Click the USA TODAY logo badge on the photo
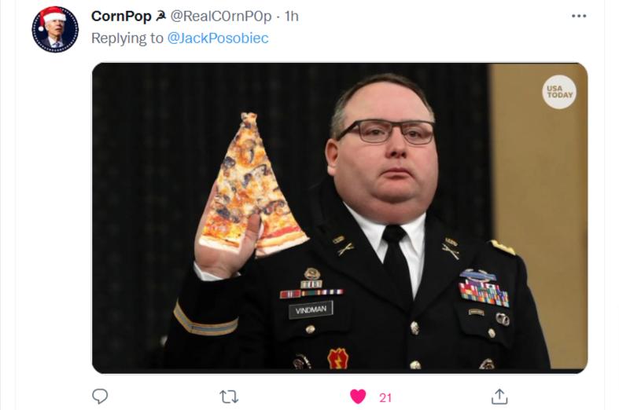Screen dimensions: 619x410 point(559,92)
